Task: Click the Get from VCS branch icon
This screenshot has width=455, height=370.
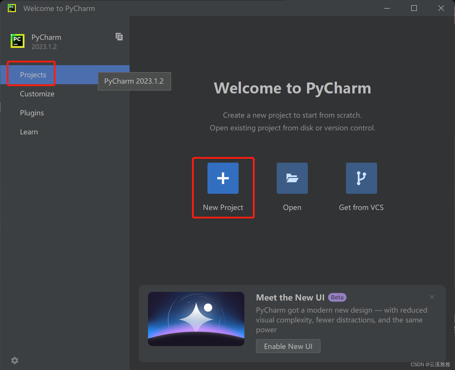Action: point(361,178)
